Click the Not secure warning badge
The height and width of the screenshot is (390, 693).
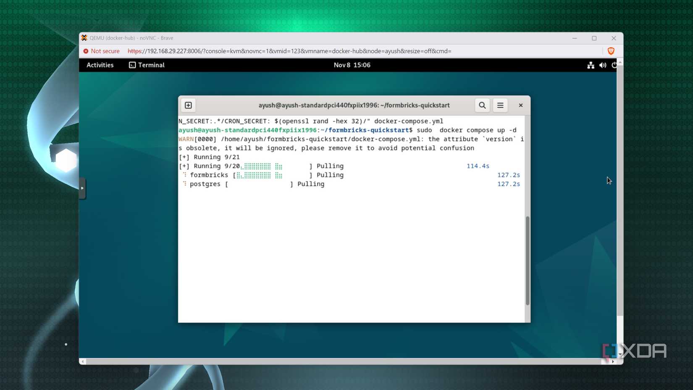point(101,51)
